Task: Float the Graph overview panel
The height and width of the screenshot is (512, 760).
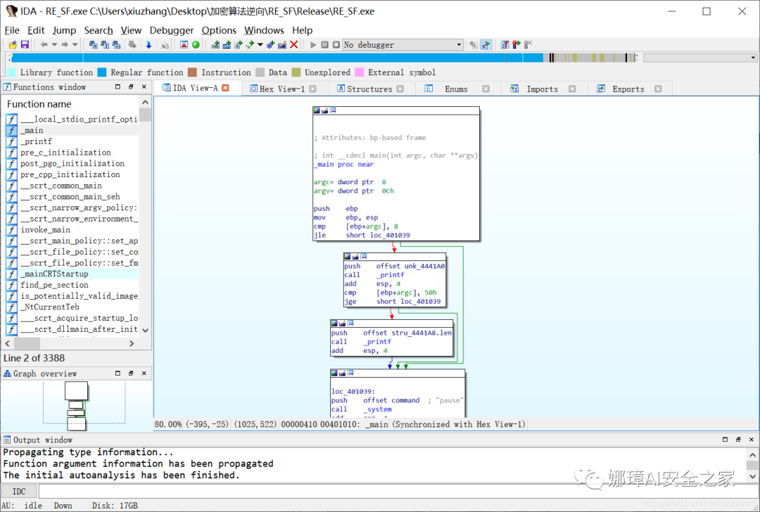Action: (131, 373)
